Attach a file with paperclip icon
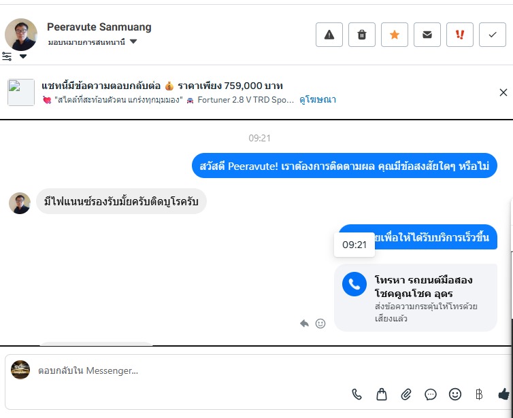Screen dimensions: 513x418 coord(406,394)
